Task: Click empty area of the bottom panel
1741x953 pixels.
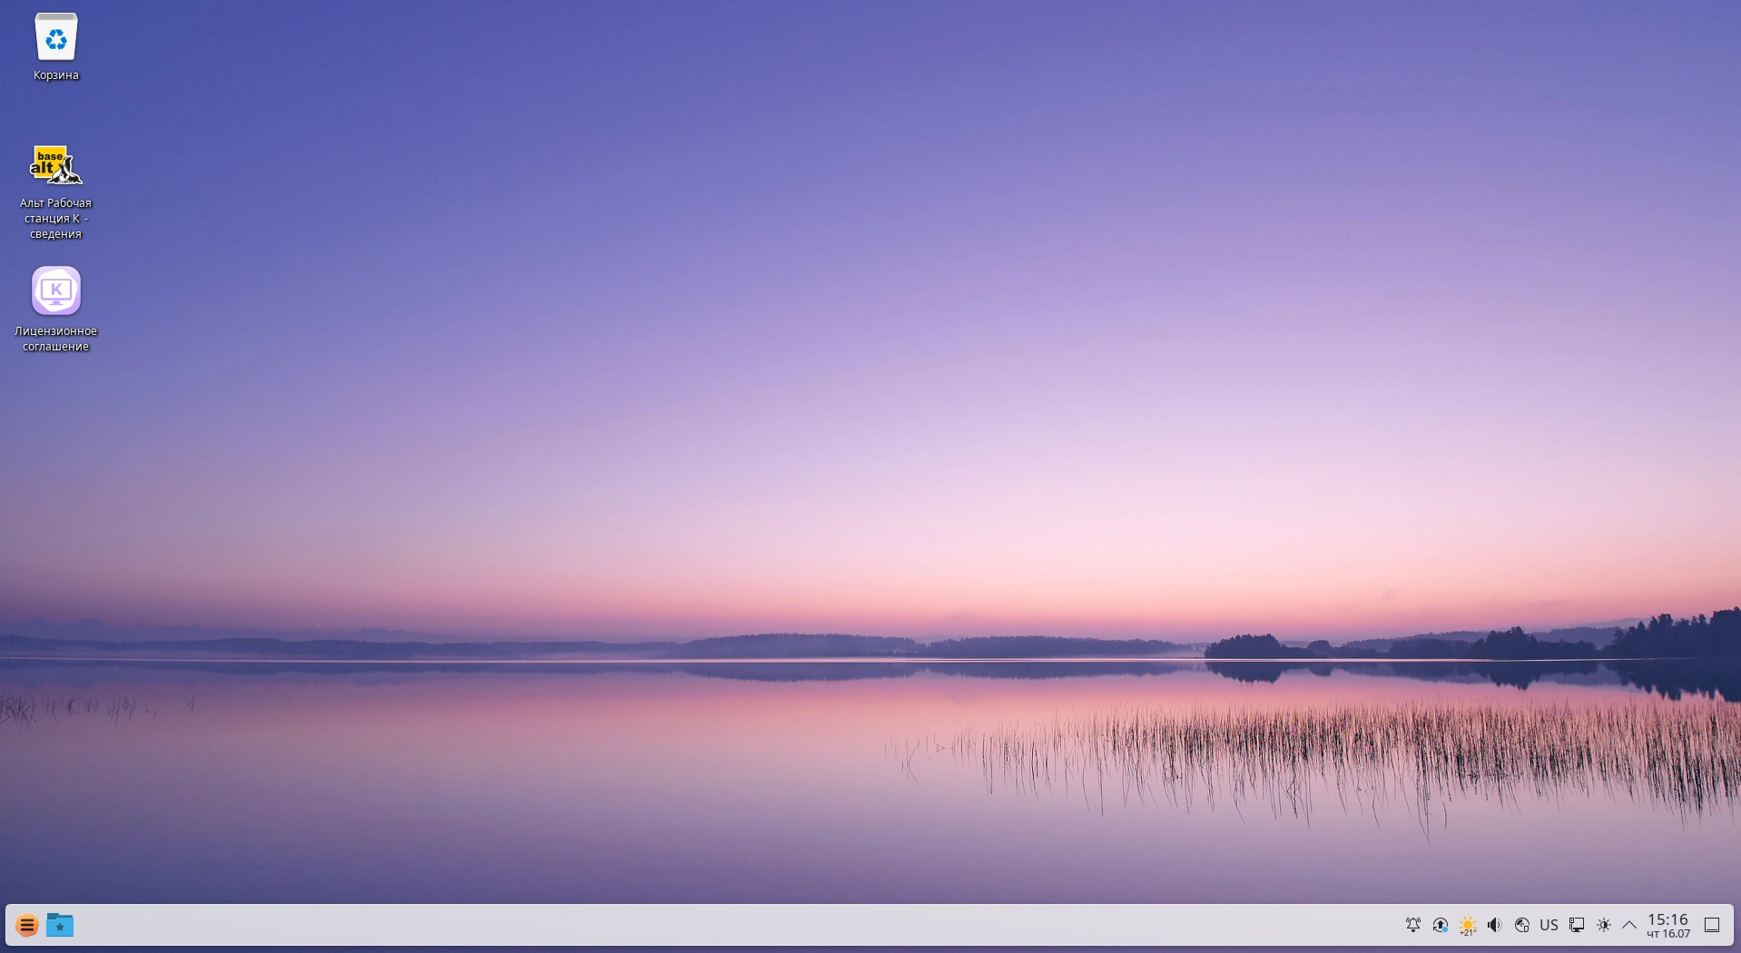Action: pos(726,926)
